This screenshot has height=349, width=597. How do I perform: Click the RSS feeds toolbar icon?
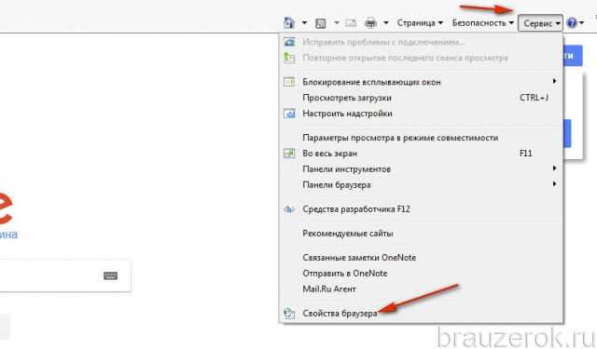(x=321, y=23)
